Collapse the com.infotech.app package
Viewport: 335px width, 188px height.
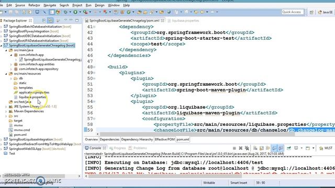[11, 55]
